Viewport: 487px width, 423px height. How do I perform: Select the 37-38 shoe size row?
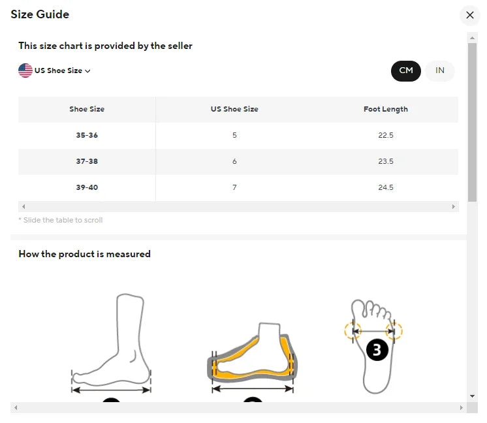coord(87,161)
